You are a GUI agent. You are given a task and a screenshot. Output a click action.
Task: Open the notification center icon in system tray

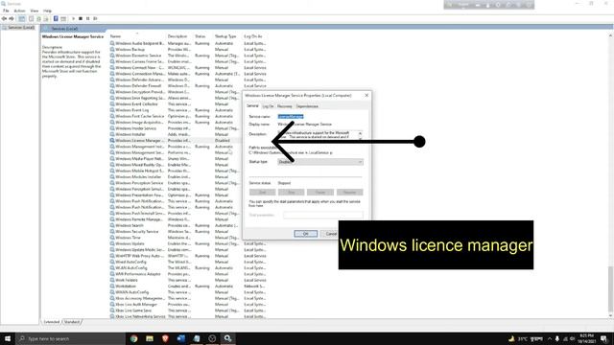pos(604,338)
